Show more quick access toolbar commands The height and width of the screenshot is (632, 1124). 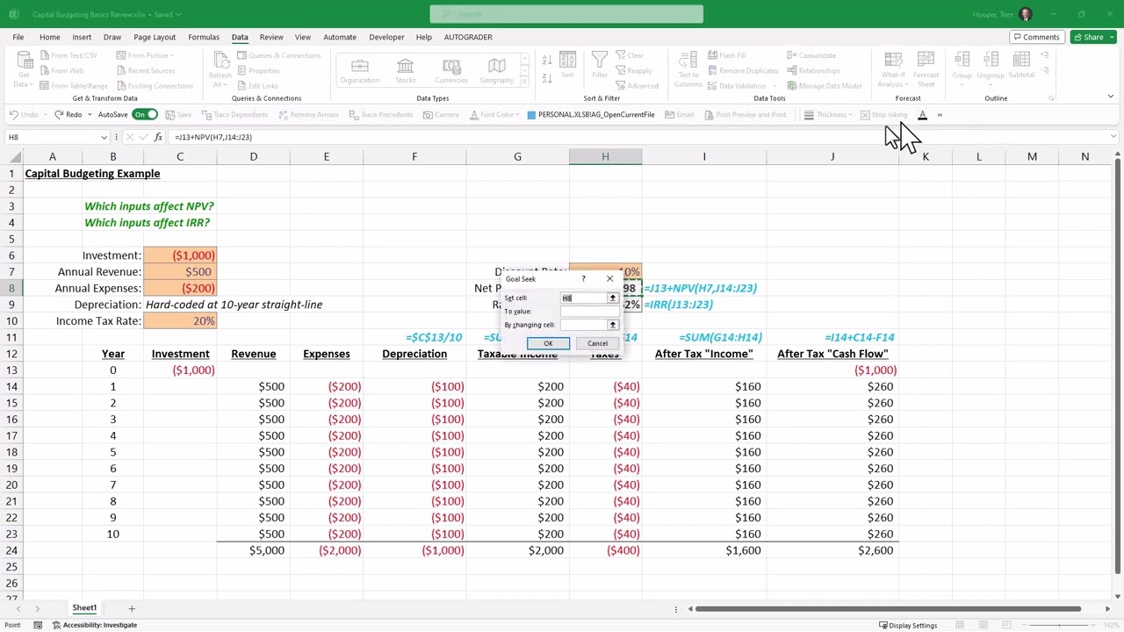940,115
